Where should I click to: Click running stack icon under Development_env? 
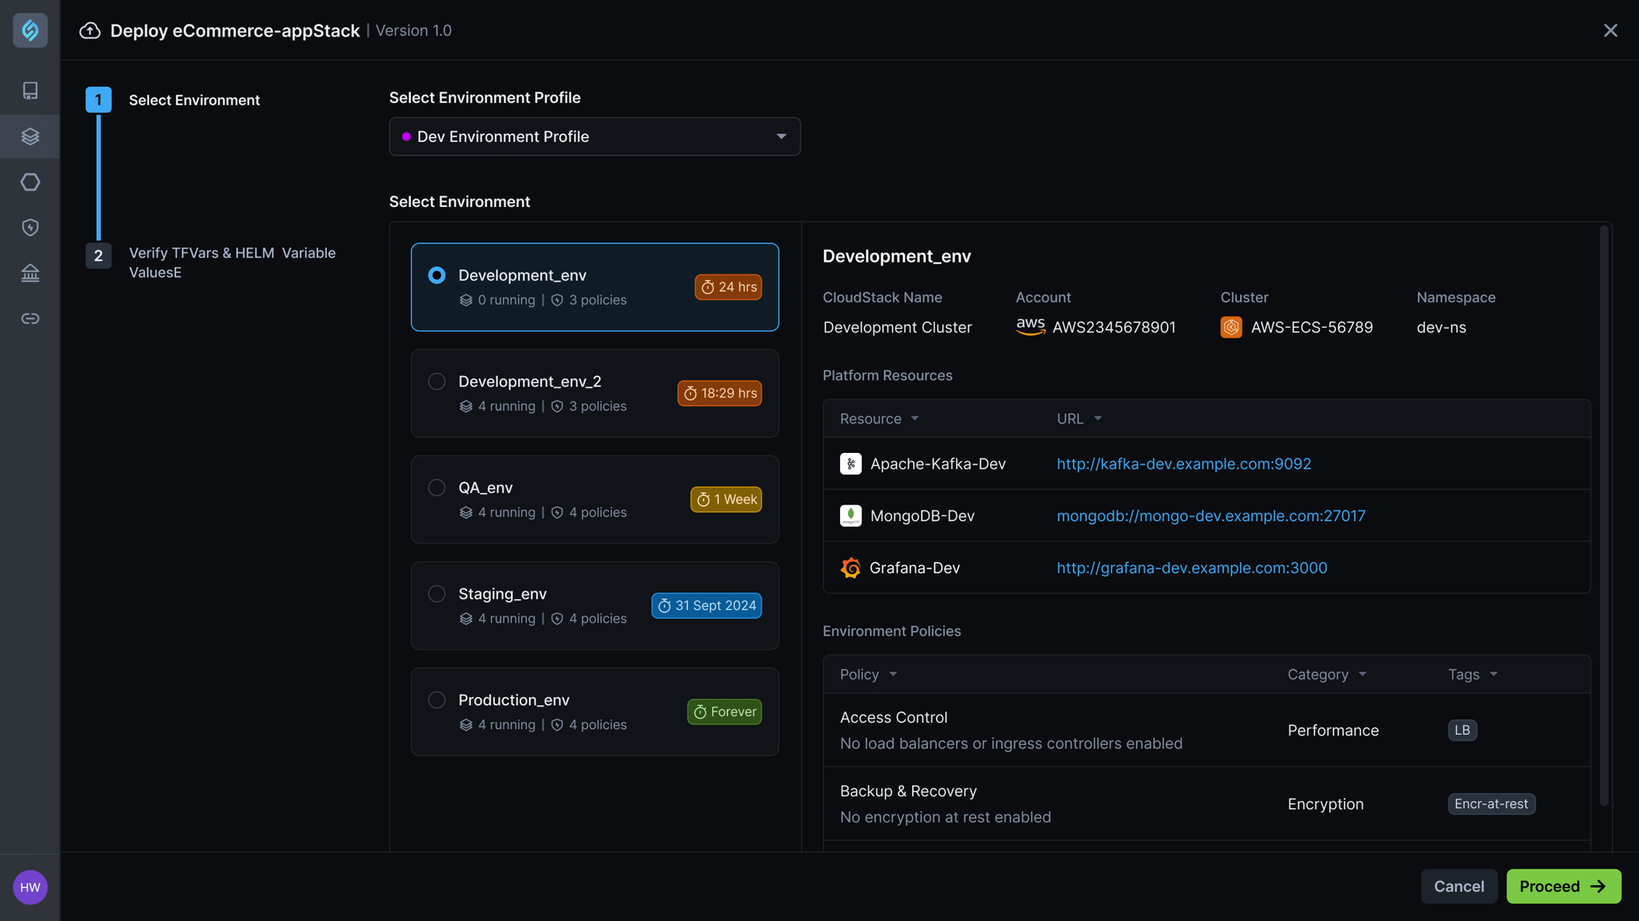coord(466,300)
